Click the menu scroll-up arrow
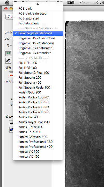The height and width of the screenshot is (187, 104). [x=38, y=4]
